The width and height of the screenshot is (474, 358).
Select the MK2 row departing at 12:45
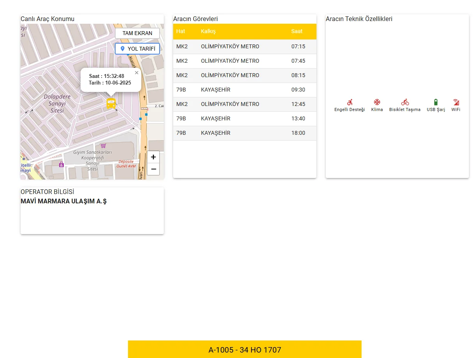point(244,104)
